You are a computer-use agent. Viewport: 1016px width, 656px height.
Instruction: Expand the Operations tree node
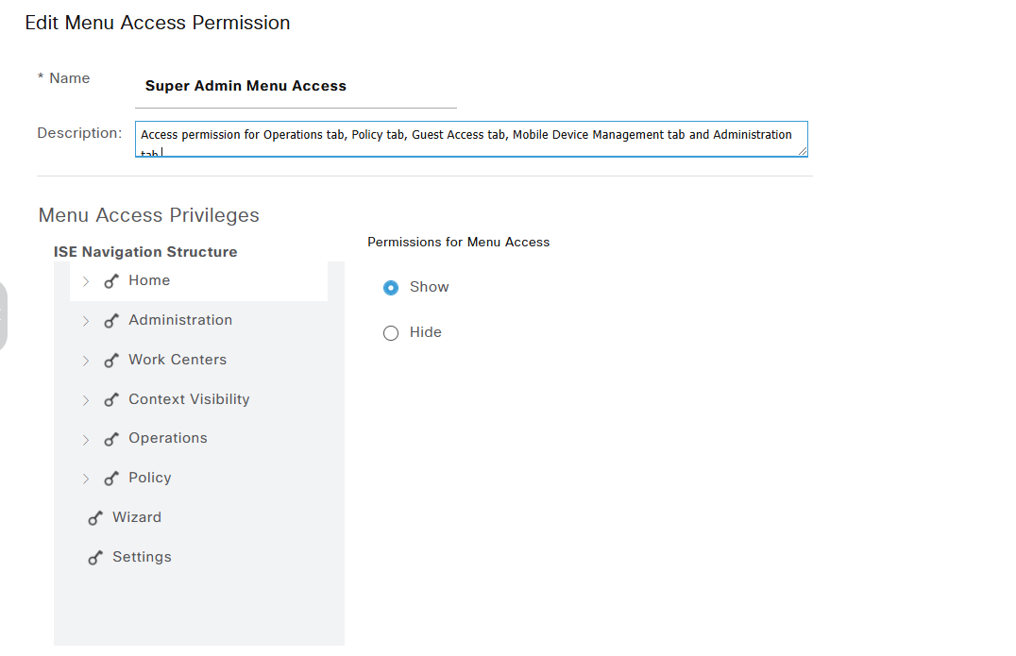click(86, 439)
